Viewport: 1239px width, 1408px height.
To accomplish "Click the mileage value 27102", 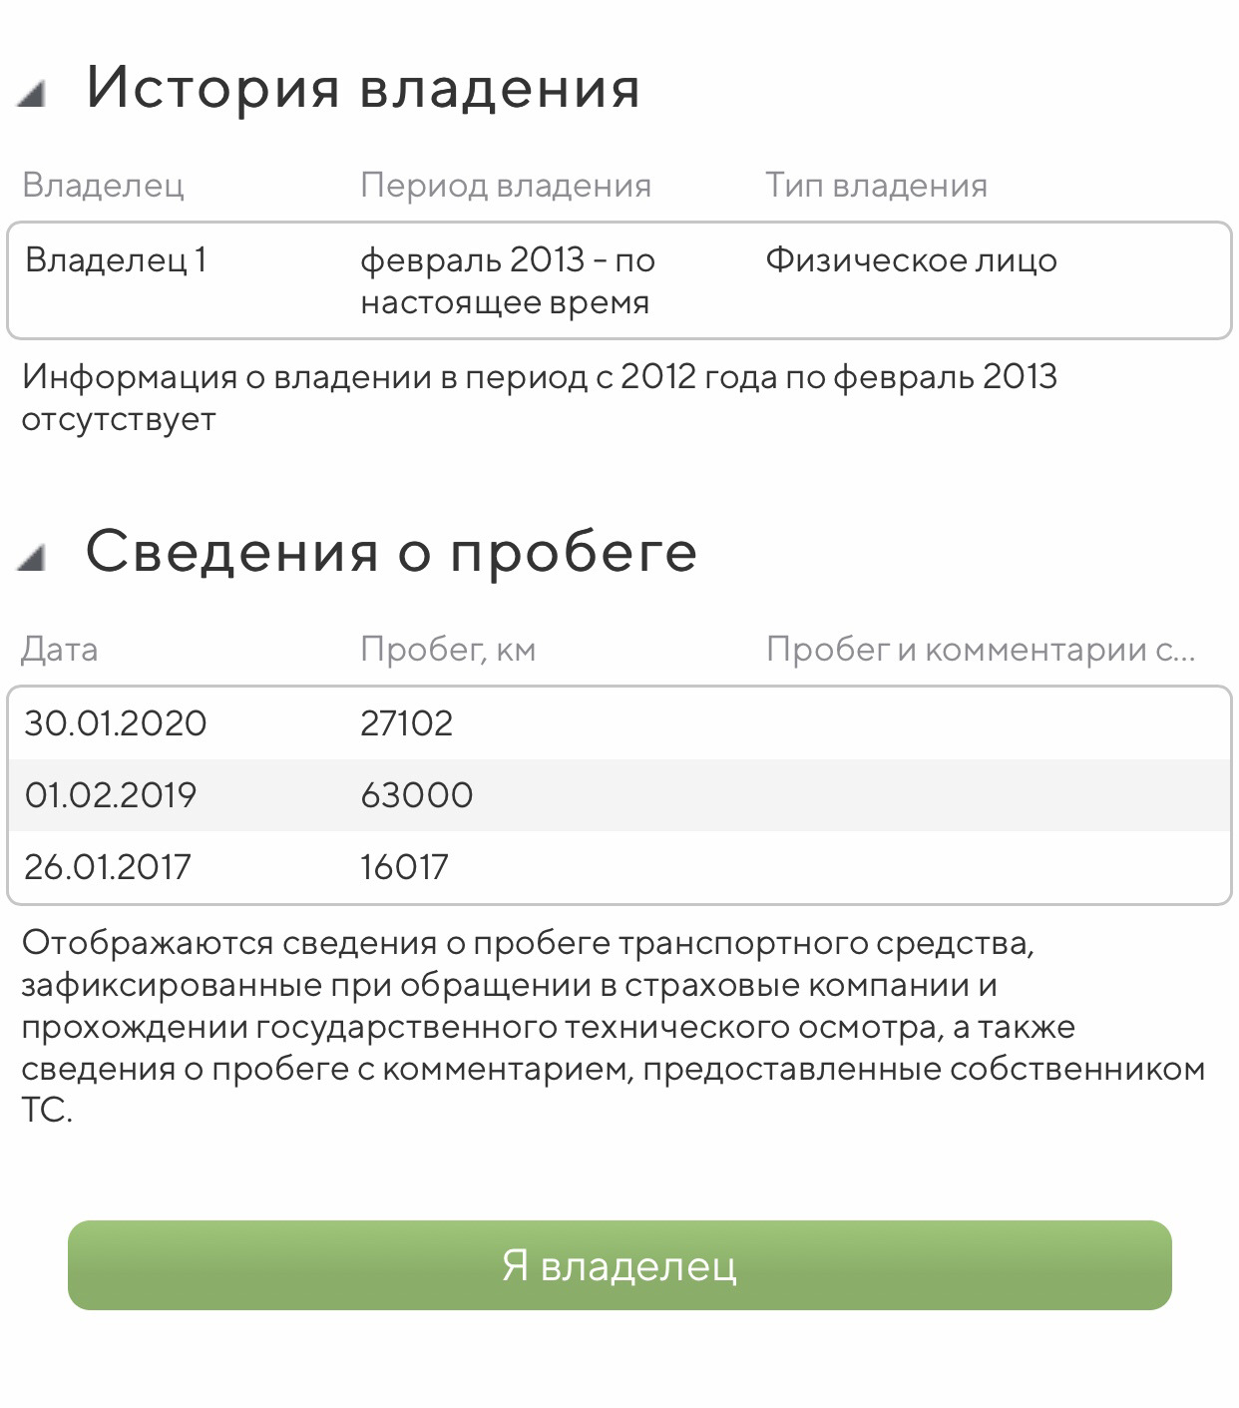I will coord(406,723).
